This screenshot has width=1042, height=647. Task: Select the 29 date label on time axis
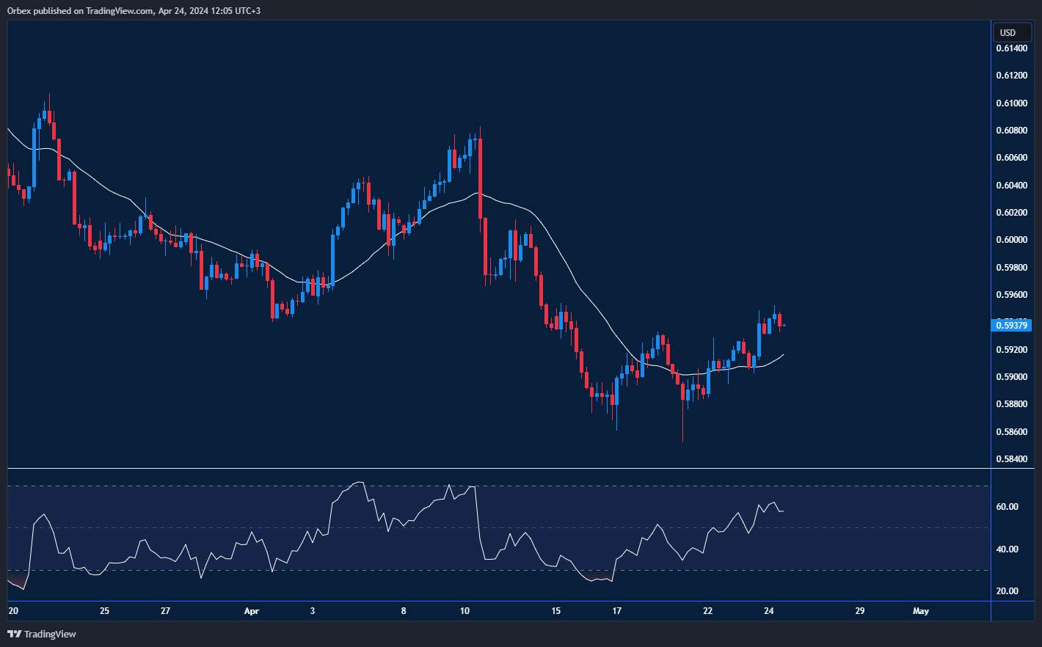tap(860, 611)
